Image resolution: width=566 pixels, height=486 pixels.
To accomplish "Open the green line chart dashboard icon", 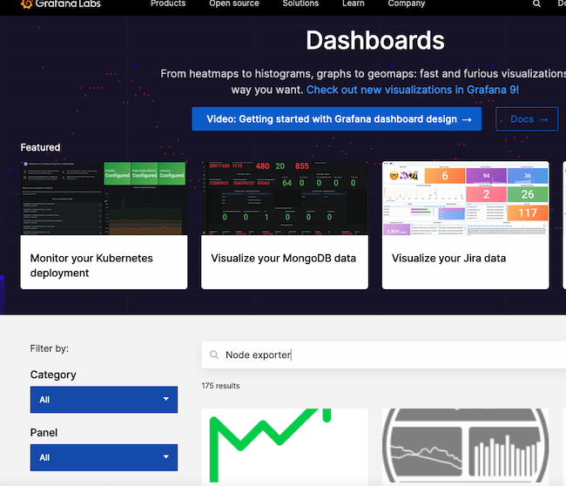I will (285, 446).
